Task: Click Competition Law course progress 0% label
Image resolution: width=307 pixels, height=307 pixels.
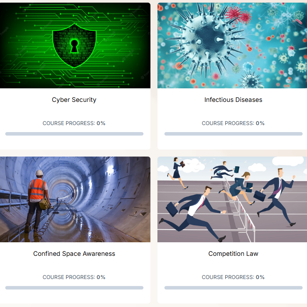Action: (x=233, y=277)
